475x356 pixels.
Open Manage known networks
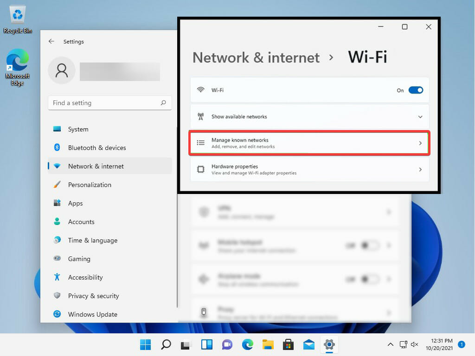pyautogui.click(x=309, y=143)
